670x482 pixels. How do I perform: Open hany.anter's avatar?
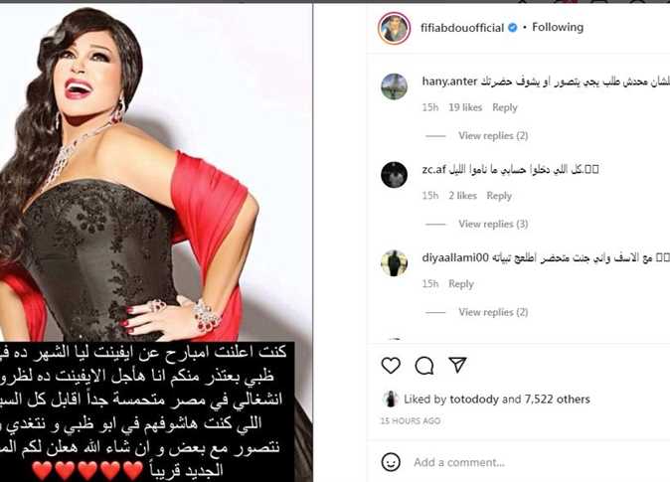click(394, 86)
